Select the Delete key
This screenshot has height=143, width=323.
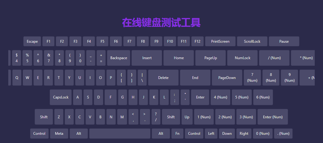point(163,78)
